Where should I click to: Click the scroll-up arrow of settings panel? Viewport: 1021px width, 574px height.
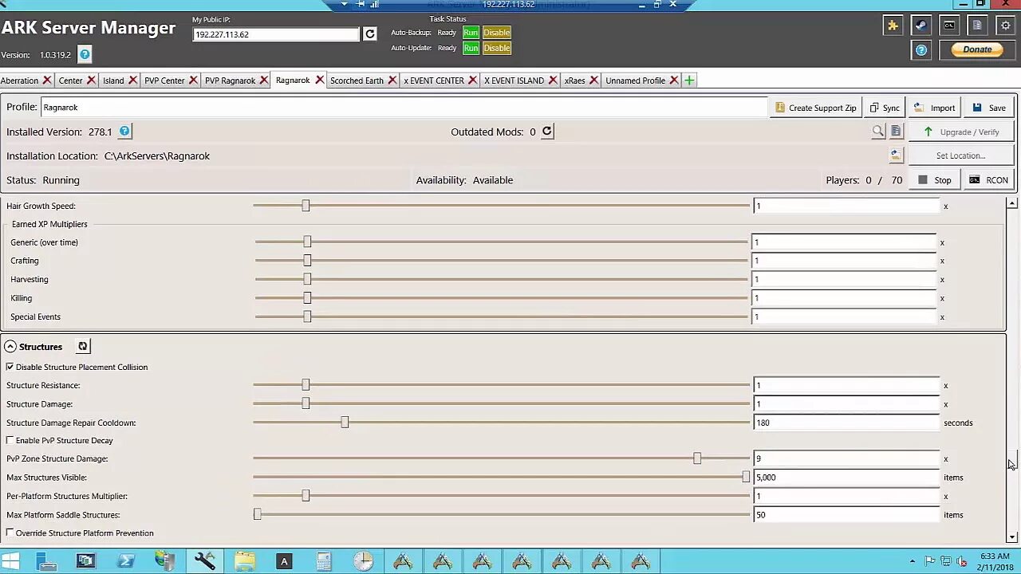pyautogui.click(x=1012, y=203)
